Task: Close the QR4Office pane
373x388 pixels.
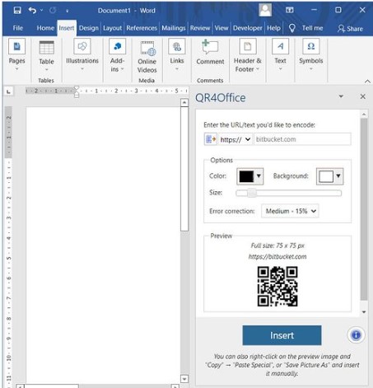Action: point(362,96)
